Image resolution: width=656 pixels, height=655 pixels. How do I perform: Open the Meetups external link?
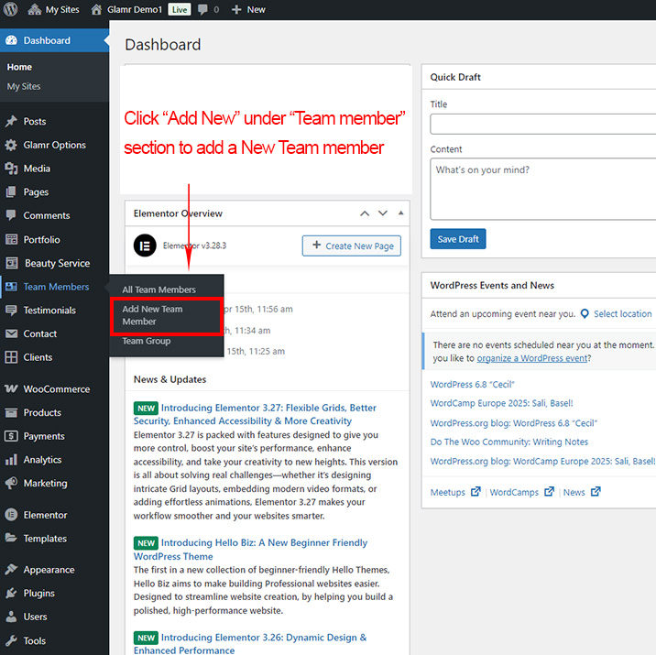click(454, 492)
